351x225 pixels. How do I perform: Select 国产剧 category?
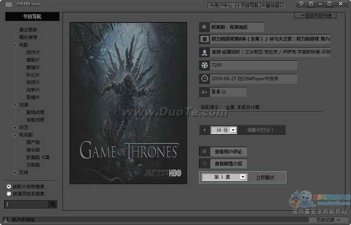click(33, 142)
